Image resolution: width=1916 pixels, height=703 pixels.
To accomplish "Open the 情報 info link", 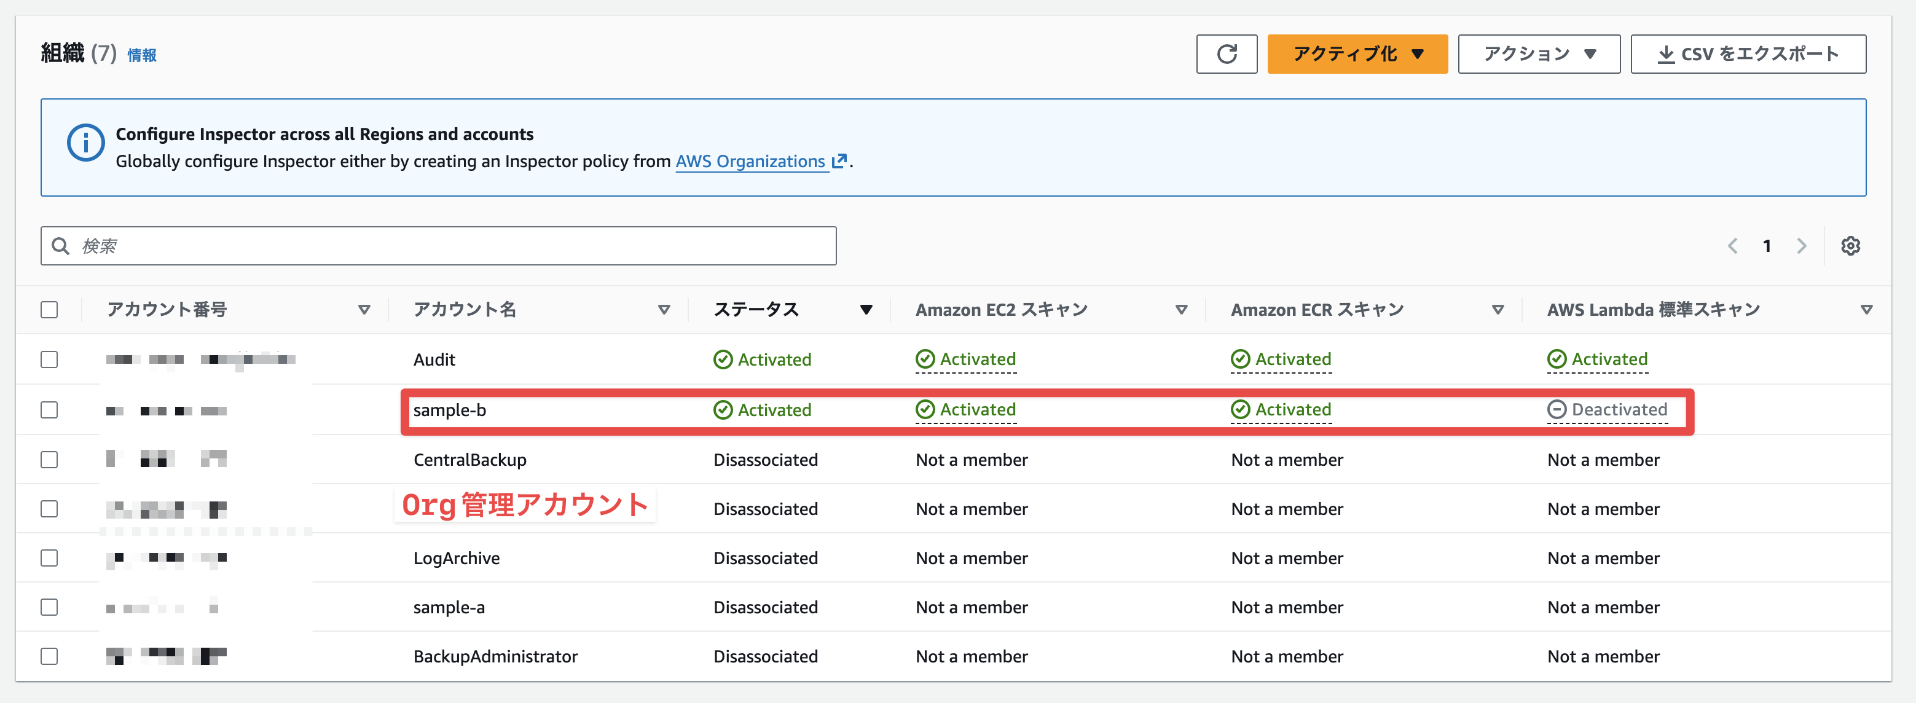I will pos(141,55).
